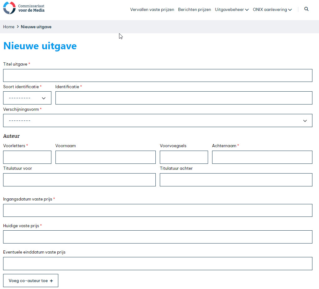Focus the Titulatuur voor field
Viewport: 319px width, 289px height.
point(79,180)
